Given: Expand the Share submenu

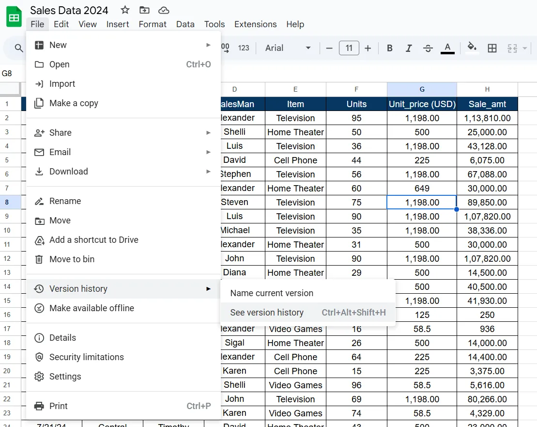Looking at the screenshot, I should click(123, 133).
